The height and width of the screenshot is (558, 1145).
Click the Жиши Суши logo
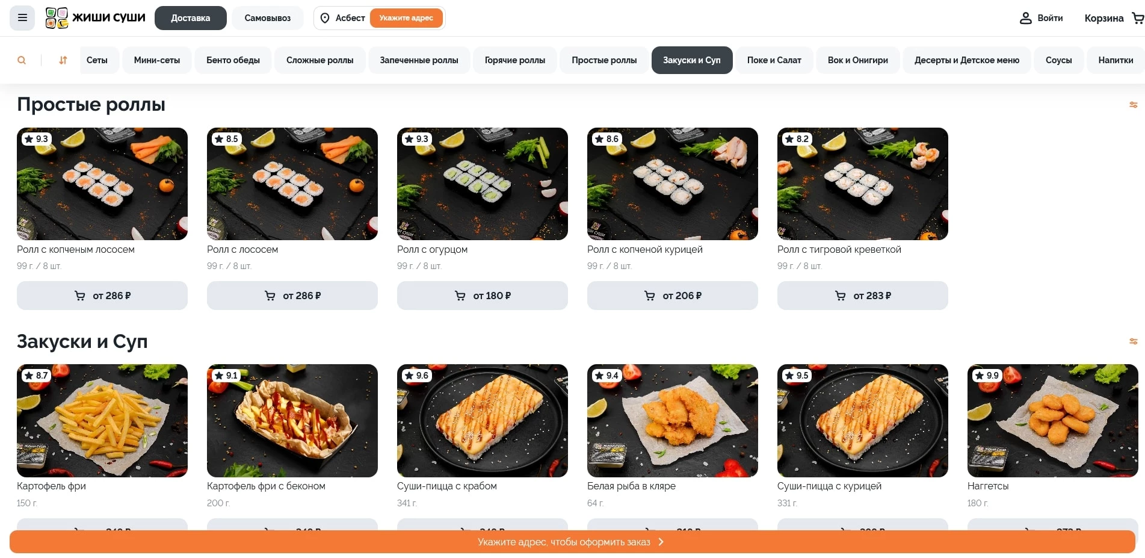[96, 18]
